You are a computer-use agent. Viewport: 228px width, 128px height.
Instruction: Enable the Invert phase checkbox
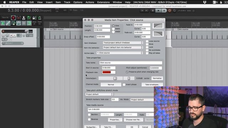pos(124,85)
